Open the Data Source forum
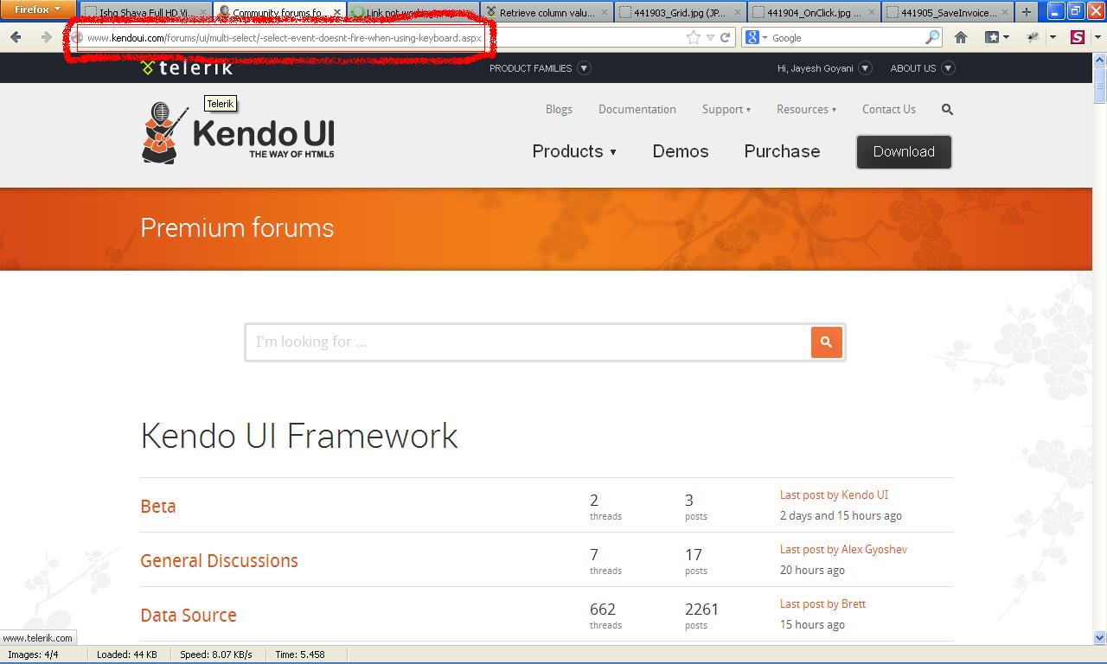This screenshot has height=664, width=1107. click(189, 616)
